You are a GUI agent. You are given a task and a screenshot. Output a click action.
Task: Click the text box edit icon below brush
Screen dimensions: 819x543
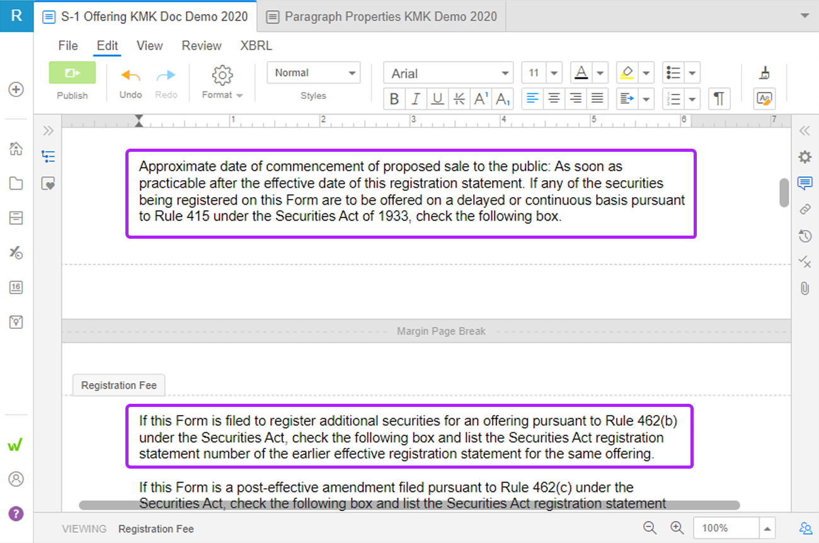pos(765,99)
